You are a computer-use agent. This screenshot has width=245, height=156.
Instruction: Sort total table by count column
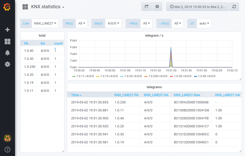58,44
